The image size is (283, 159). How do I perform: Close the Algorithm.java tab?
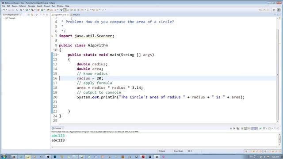(x=68, y=15)
